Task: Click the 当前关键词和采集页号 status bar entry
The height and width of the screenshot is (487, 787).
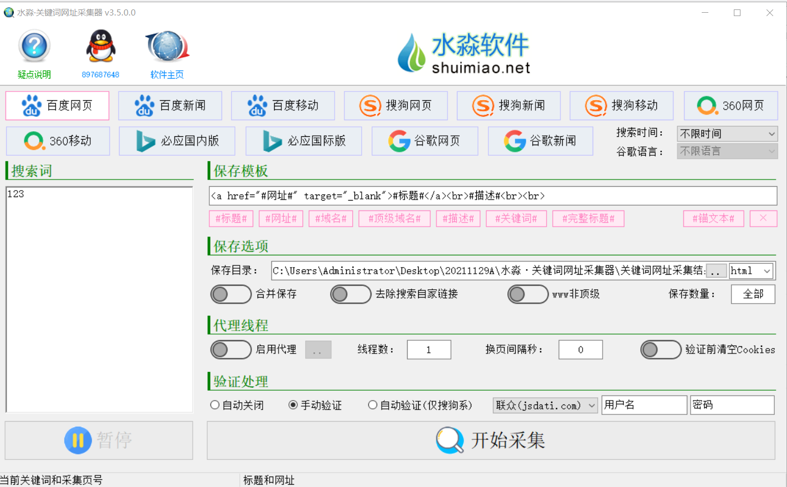Action: click(x=52, y=480)
